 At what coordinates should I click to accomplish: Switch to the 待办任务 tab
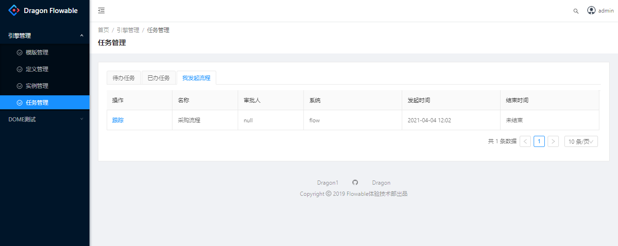[124, 78]
